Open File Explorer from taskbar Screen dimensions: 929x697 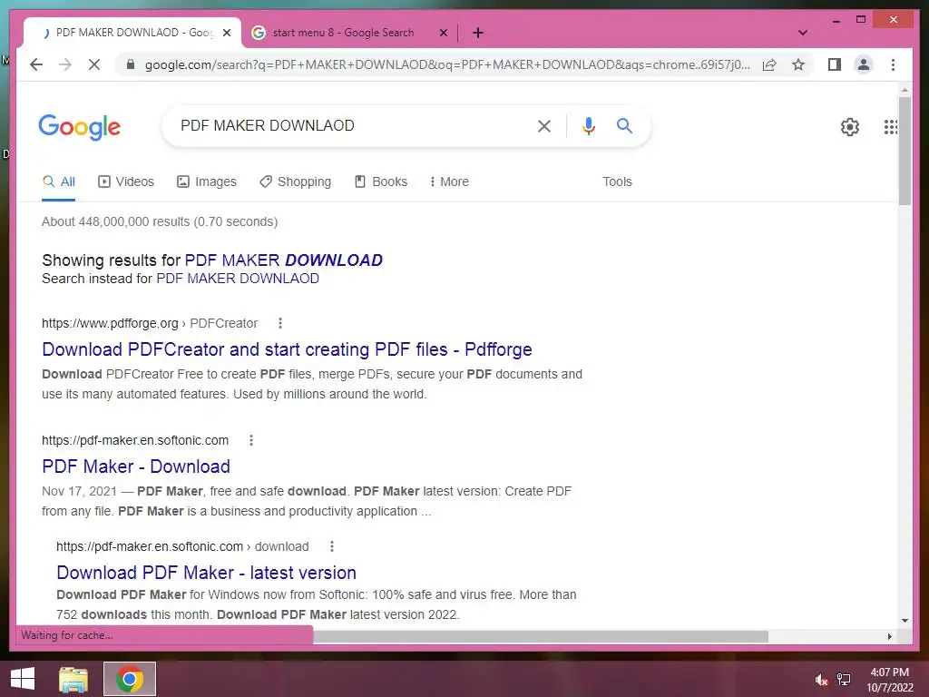pyautogui.click(x=73, y=679)
